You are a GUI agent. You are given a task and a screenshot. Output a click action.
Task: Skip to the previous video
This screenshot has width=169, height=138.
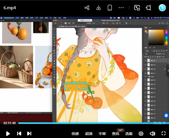pyautogui.click(x=19, y=133)
